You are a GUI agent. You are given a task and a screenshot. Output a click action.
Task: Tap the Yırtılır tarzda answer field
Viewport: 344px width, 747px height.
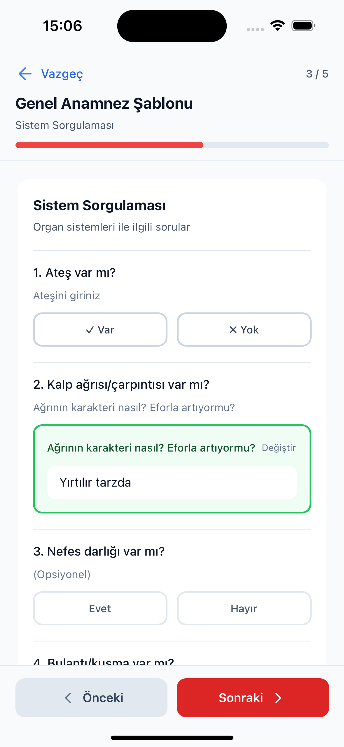click(x=172, y=482)
